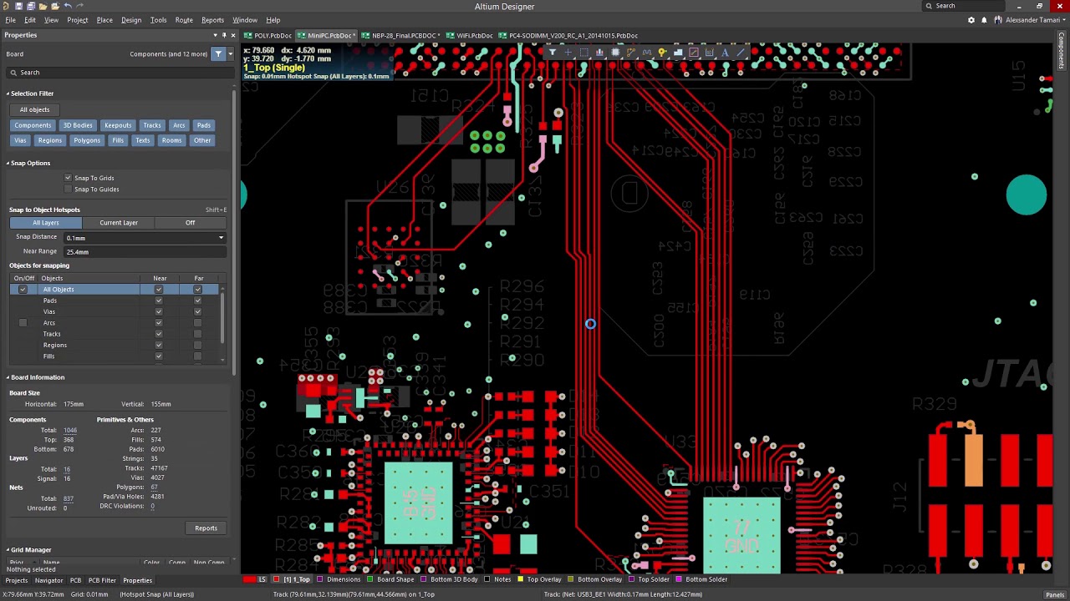Collapse the Selection Filter section
1070x601 pixels.
[x=8, y=93]
